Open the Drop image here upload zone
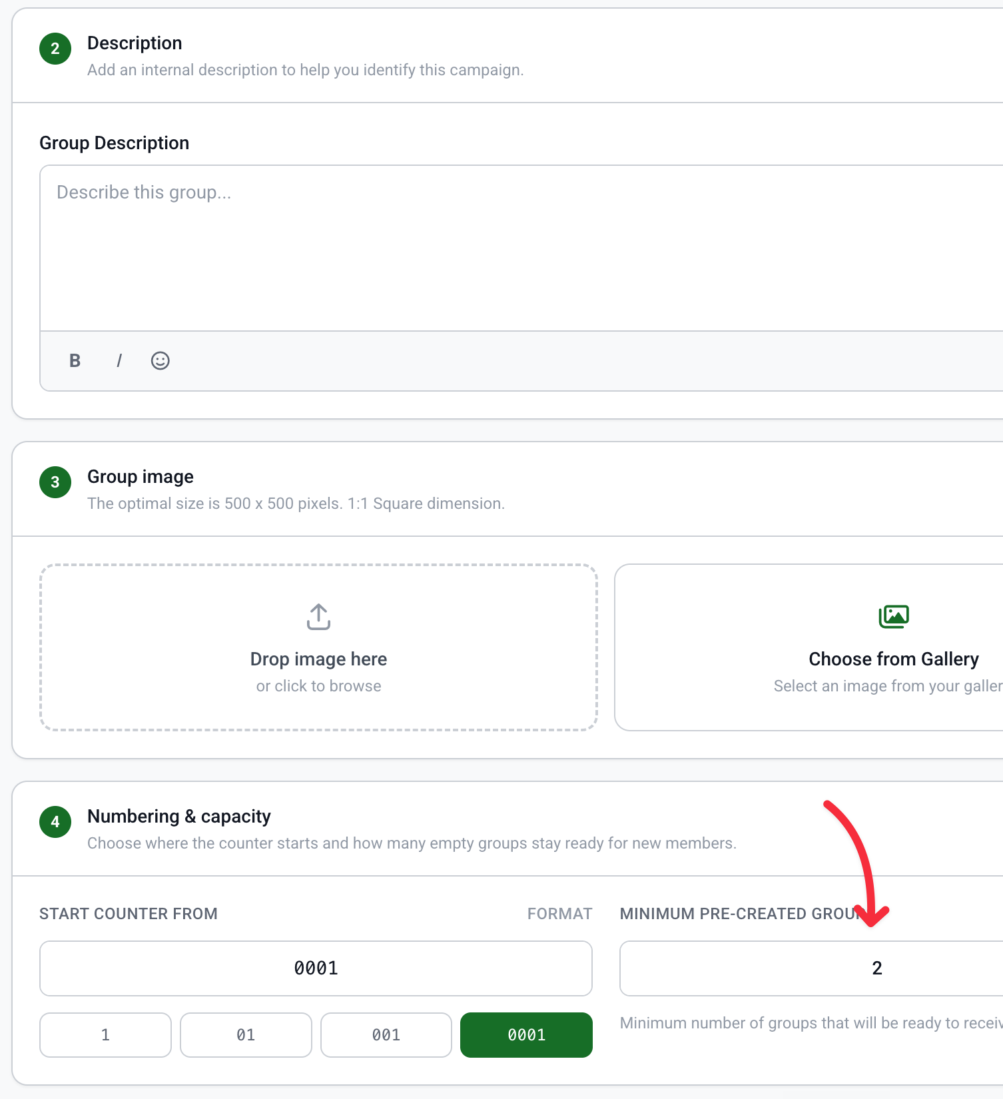Screen dimensions: 1003x1099 pyautogui.click(x=318, y=647)
